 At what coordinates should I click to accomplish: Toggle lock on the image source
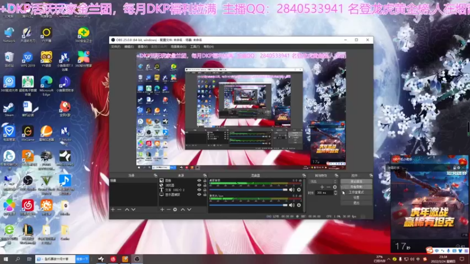click(204, 181)
